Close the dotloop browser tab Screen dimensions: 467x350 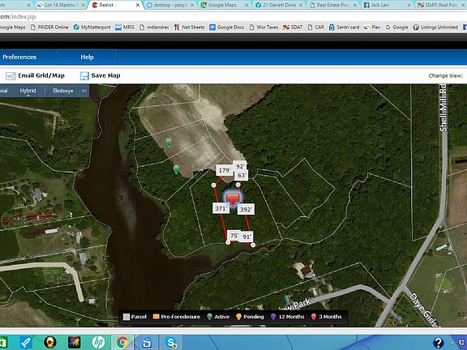pos(192,5)
